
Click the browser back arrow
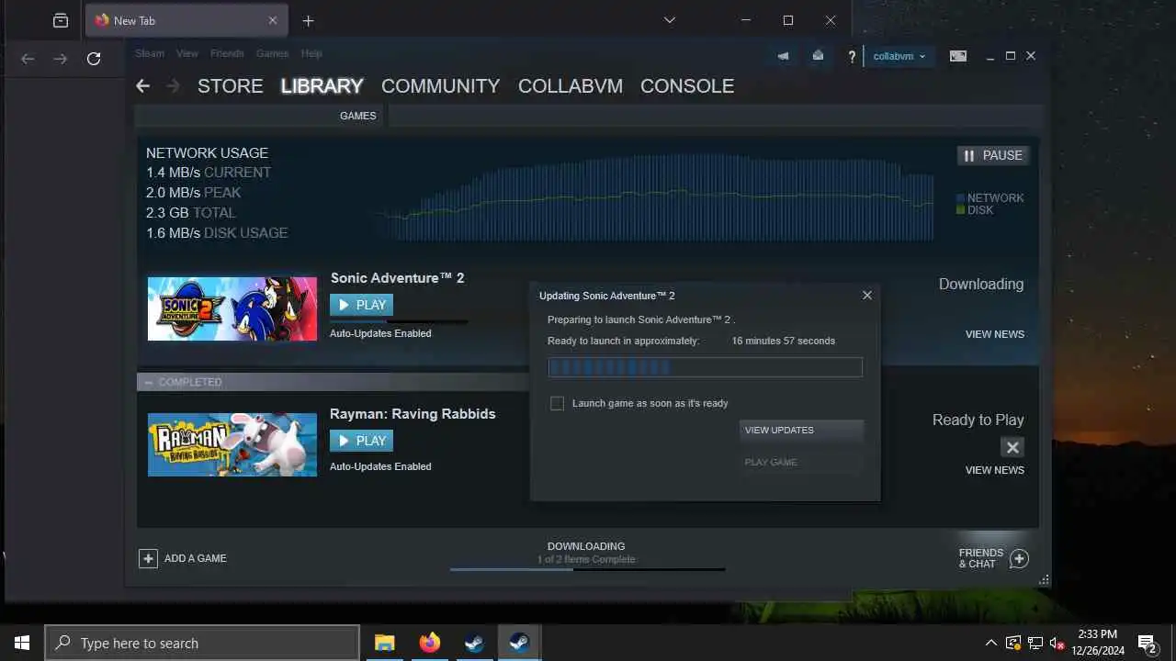28,59
